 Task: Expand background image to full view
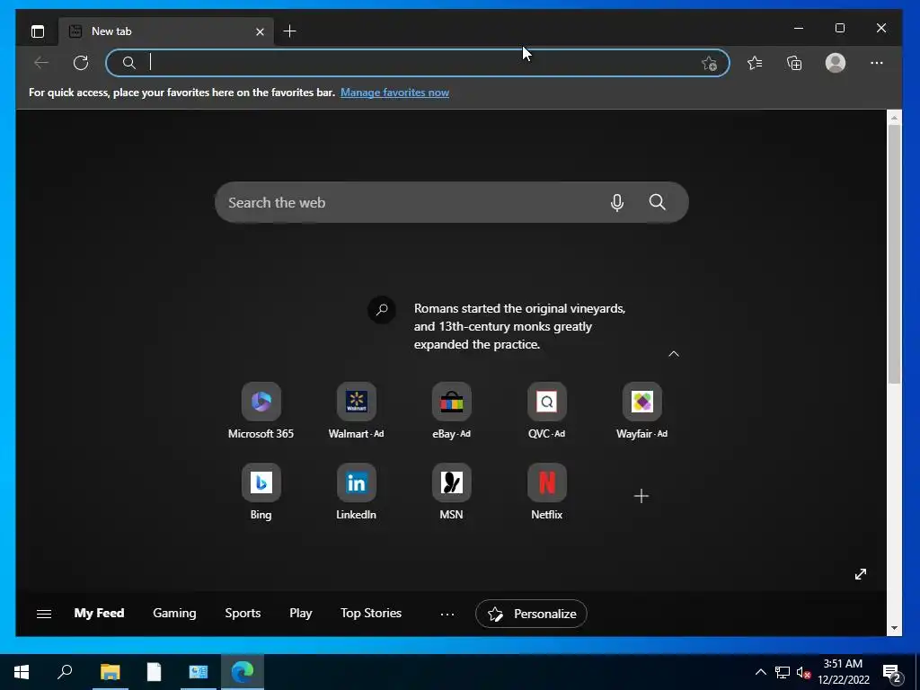861,574
